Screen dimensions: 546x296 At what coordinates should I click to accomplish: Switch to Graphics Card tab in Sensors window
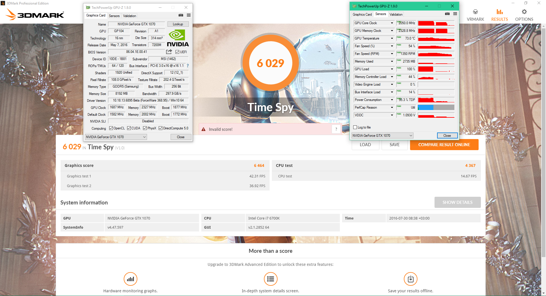tap(362, 15)
